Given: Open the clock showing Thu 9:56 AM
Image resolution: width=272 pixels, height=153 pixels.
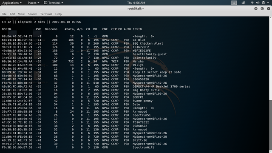Looking at the screenshot, I should point(136,3).
